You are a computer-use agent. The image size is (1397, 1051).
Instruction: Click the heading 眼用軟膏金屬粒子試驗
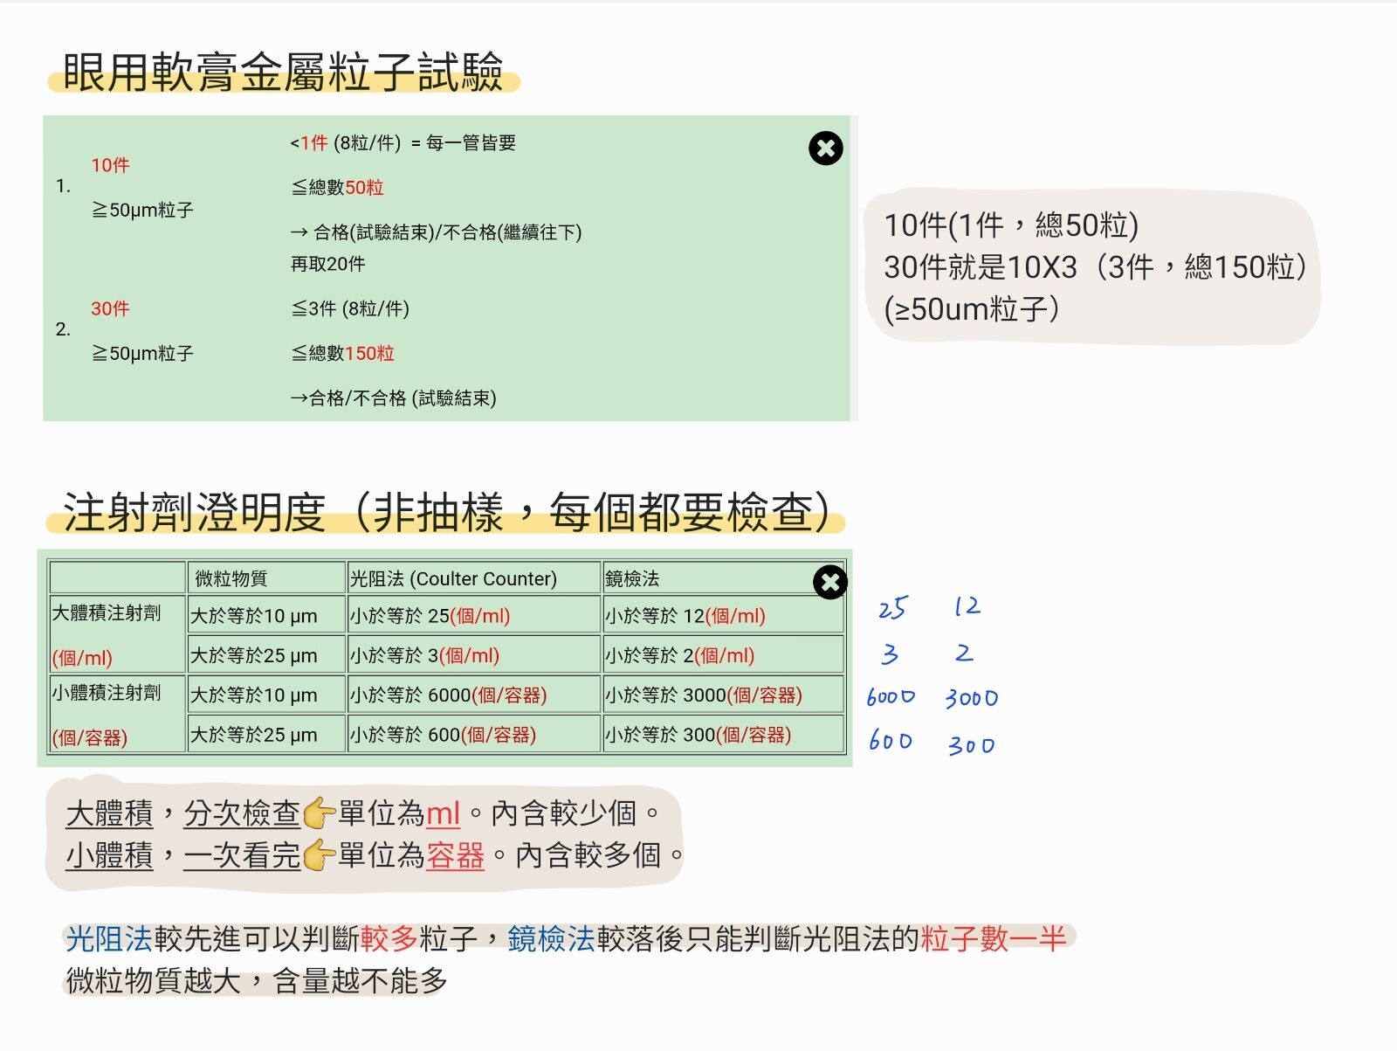click(283, 72)
